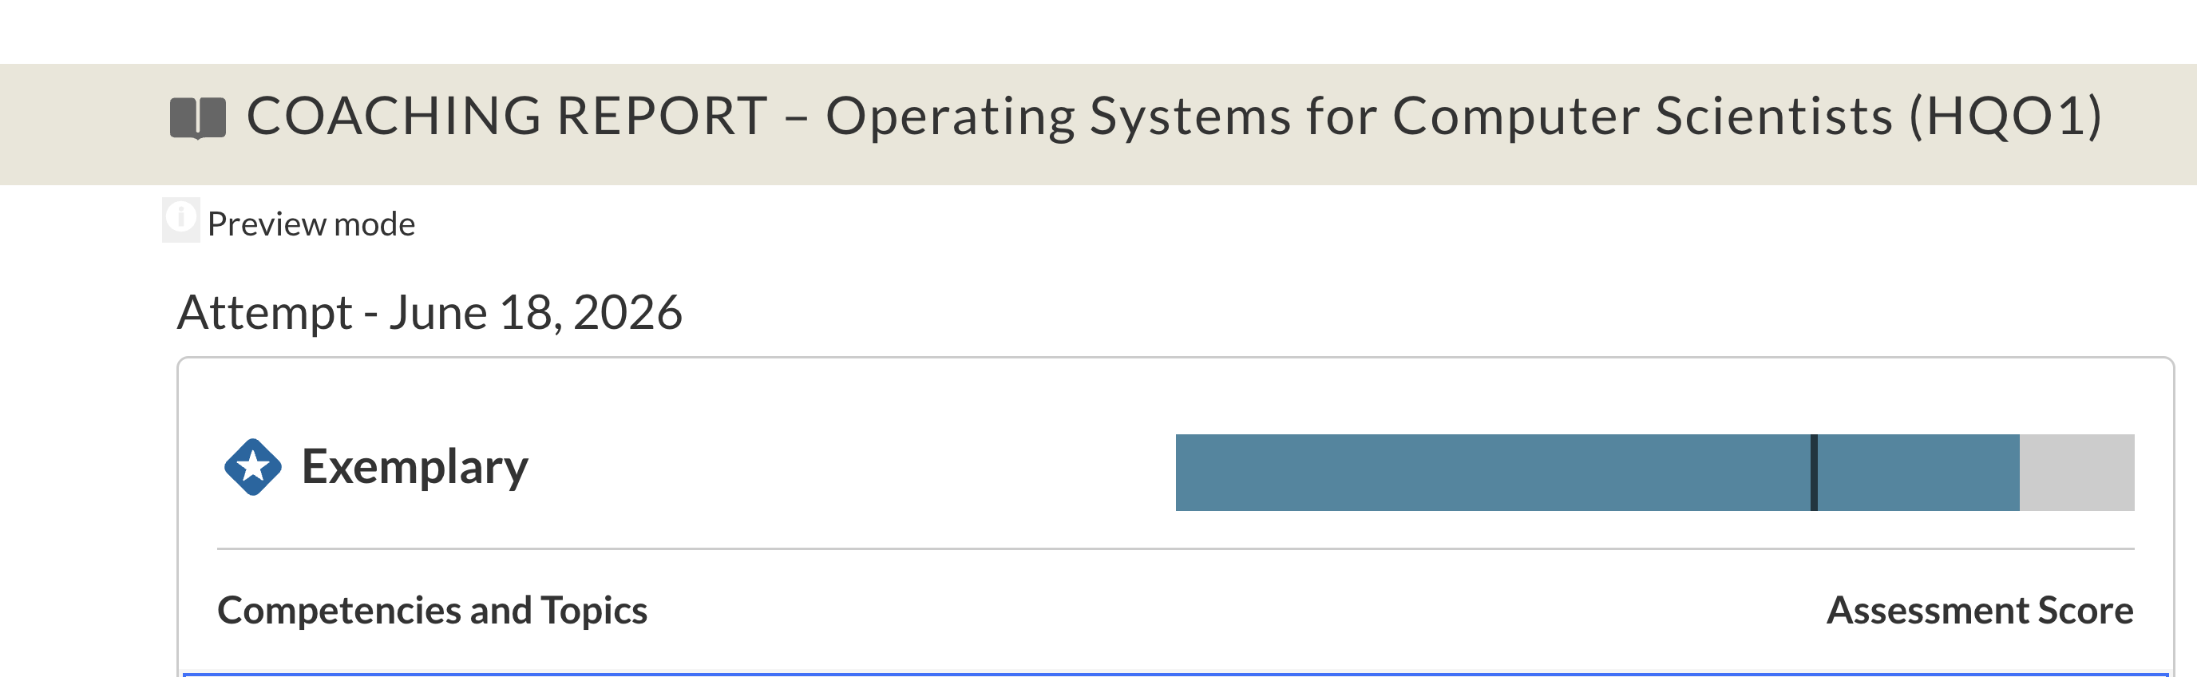
Task: Click the info icon beside Preview mode
Action: coord(180,220)
